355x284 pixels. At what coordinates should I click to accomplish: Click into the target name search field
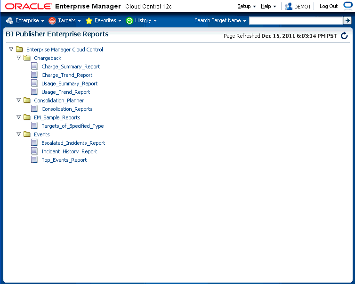coord(296,20)
